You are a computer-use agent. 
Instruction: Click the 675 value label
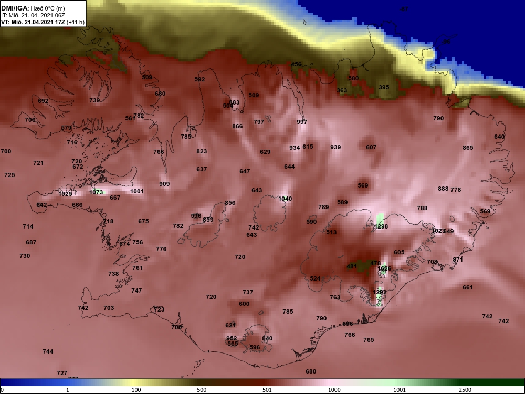[x=143, y=221]
